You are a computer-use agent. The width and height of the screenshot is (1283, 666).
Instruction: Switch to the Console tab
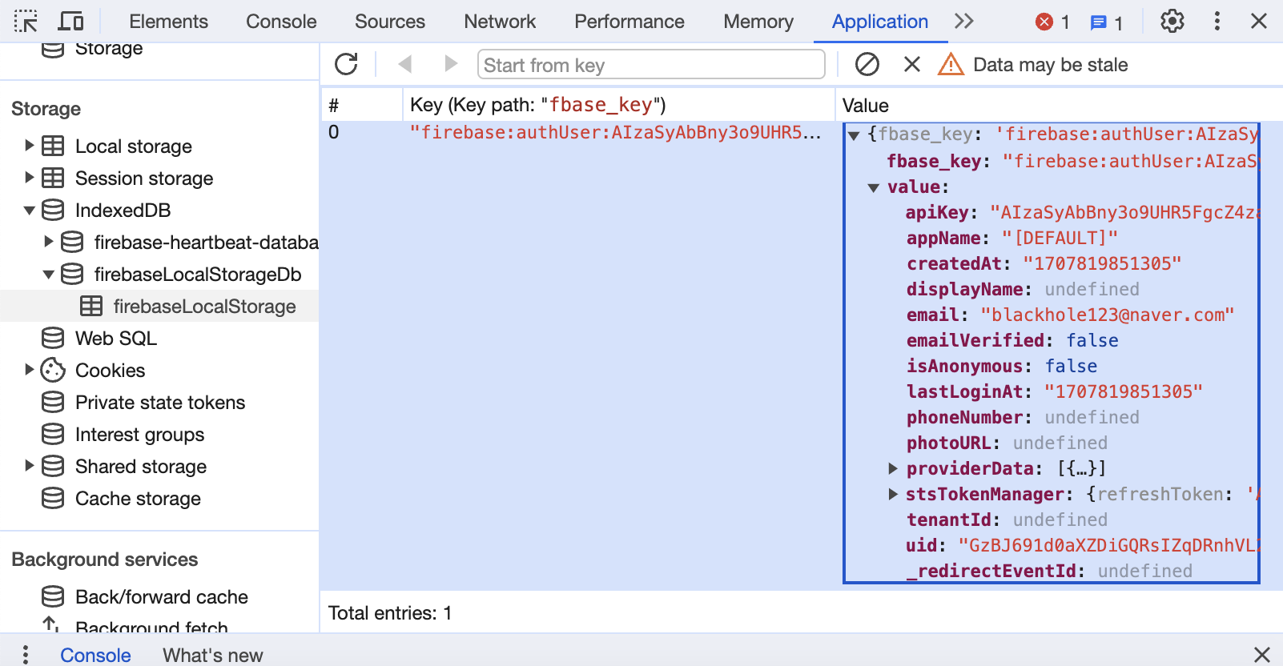(281, 22)
